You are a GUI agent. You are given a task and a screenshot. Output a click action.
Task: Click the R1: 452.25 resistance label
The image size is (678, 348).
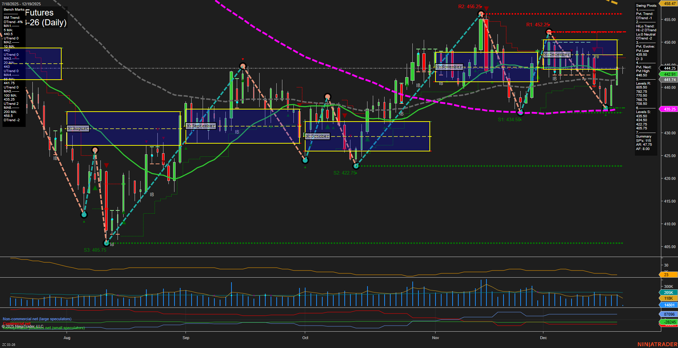coord(537,25)
